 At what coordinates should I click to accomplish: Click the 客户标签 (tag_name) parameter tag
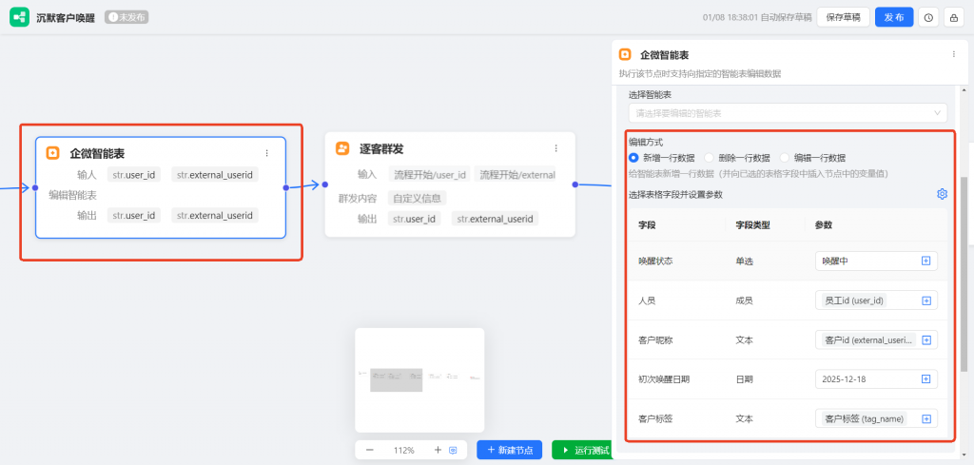pos(864,418)
